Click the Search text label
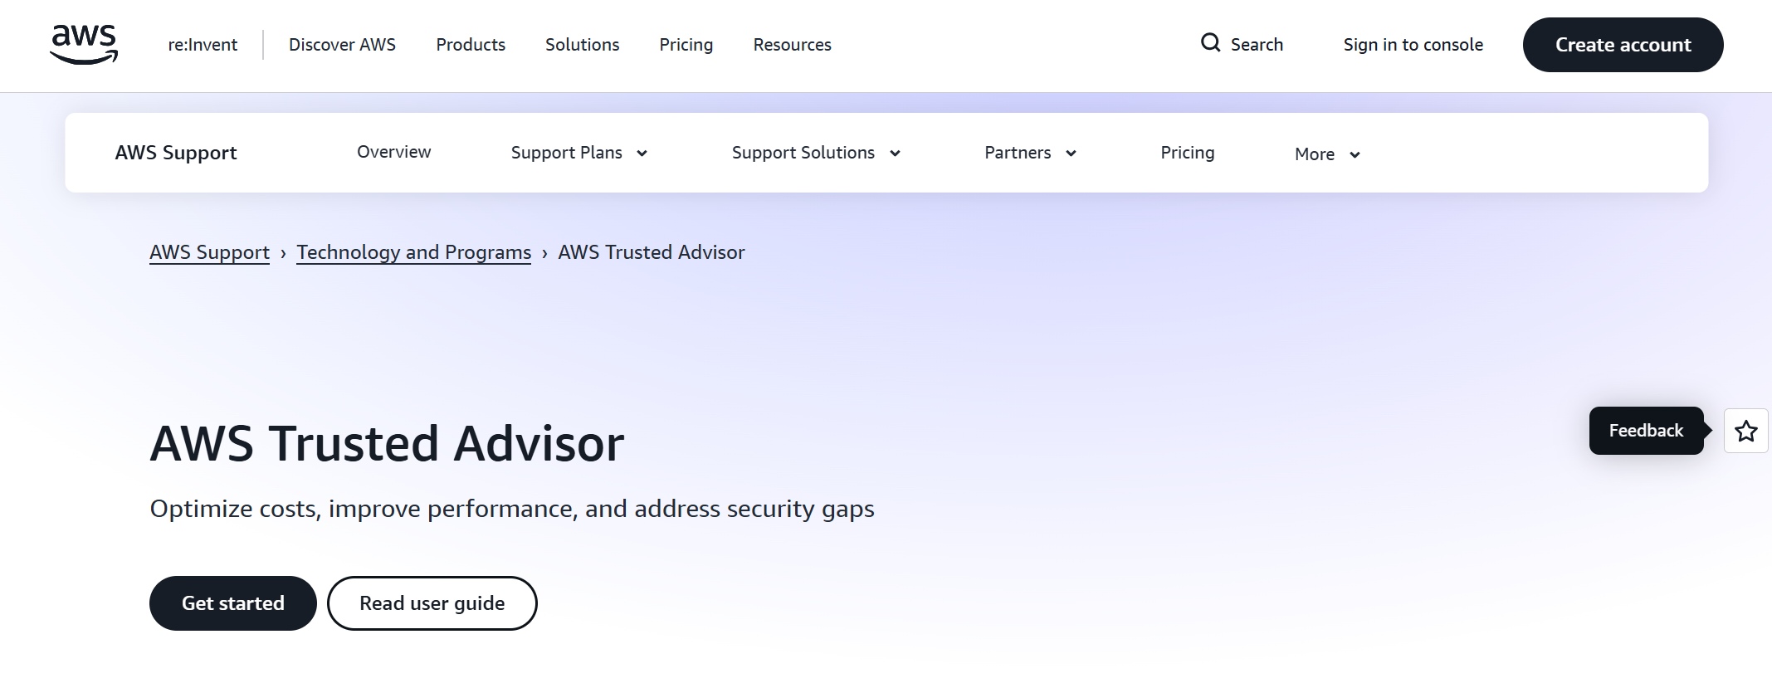 click(1257, 45)
